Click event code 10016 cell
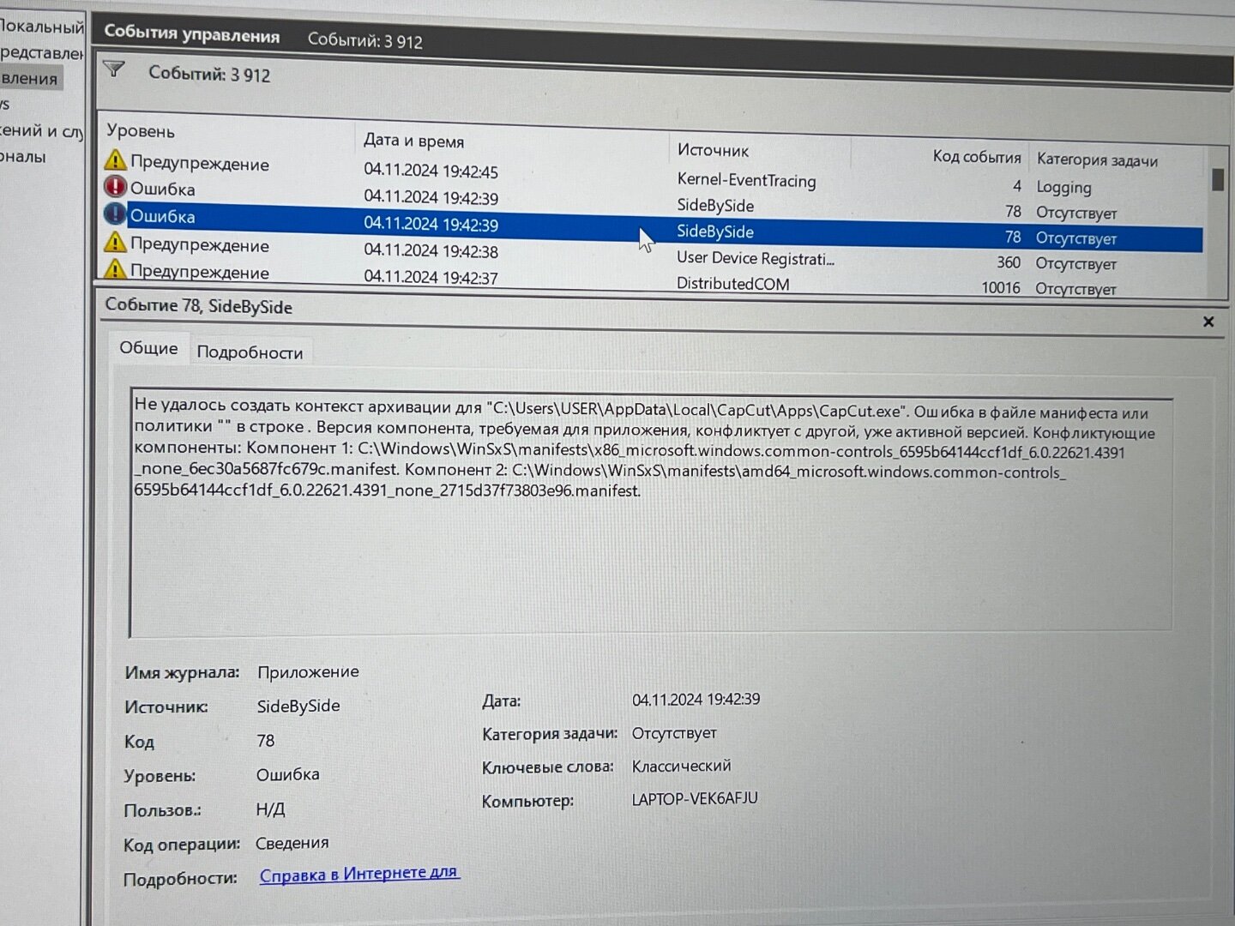The width and height of the screenshot is (1235, 926). (x=1001, y=287)
